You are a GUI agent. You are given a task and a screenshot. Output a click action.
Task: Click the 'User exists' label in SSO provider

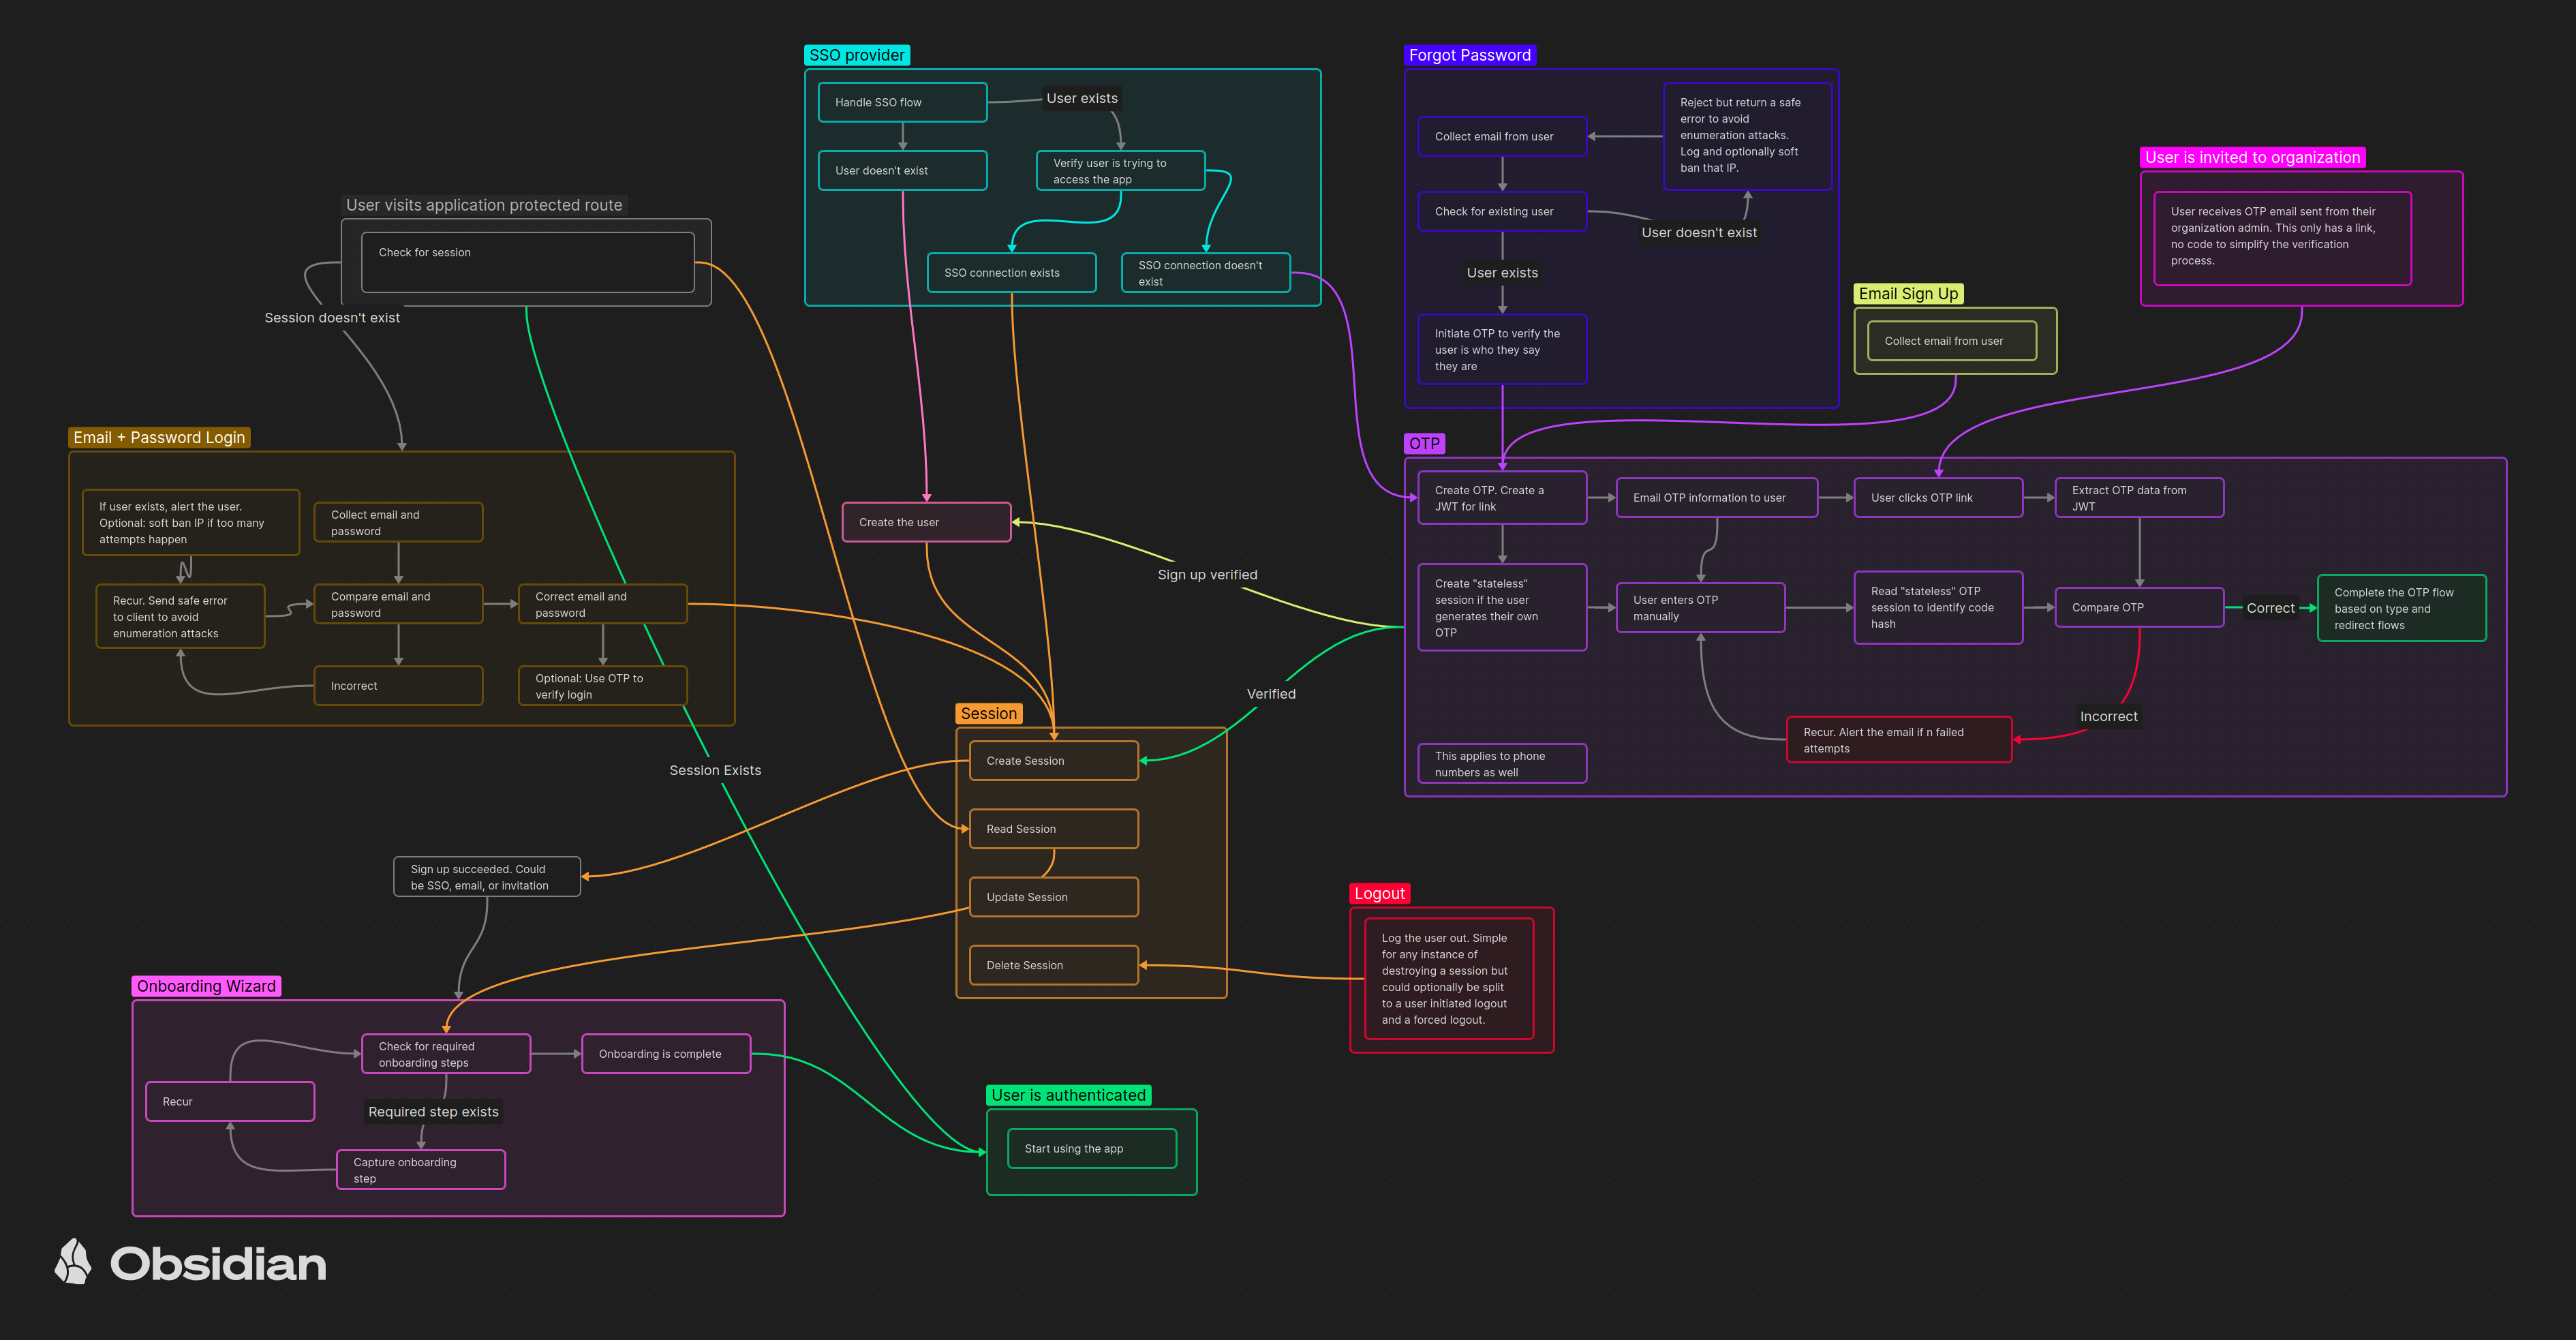pos(1081,97)
